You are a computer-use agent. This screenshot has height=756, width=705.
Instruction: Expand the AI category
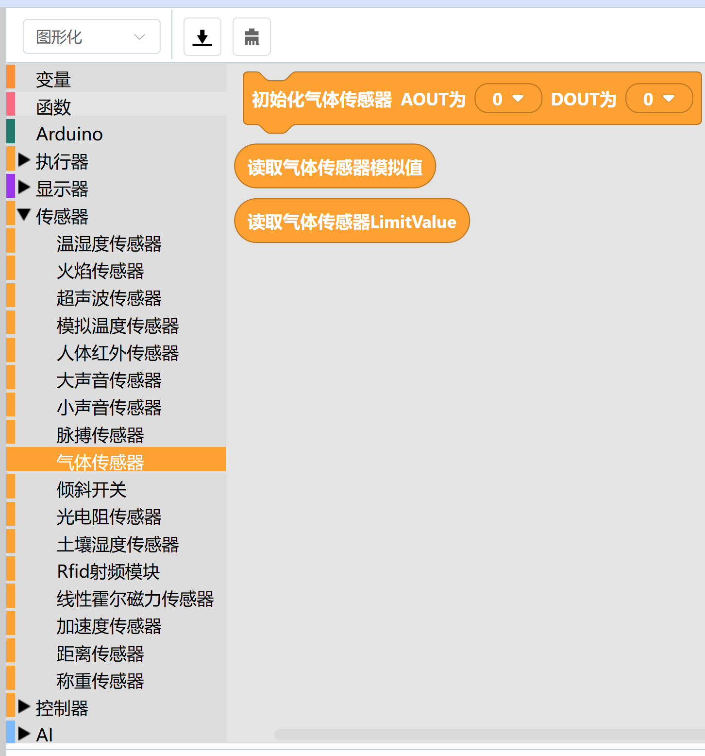point(24,734)
